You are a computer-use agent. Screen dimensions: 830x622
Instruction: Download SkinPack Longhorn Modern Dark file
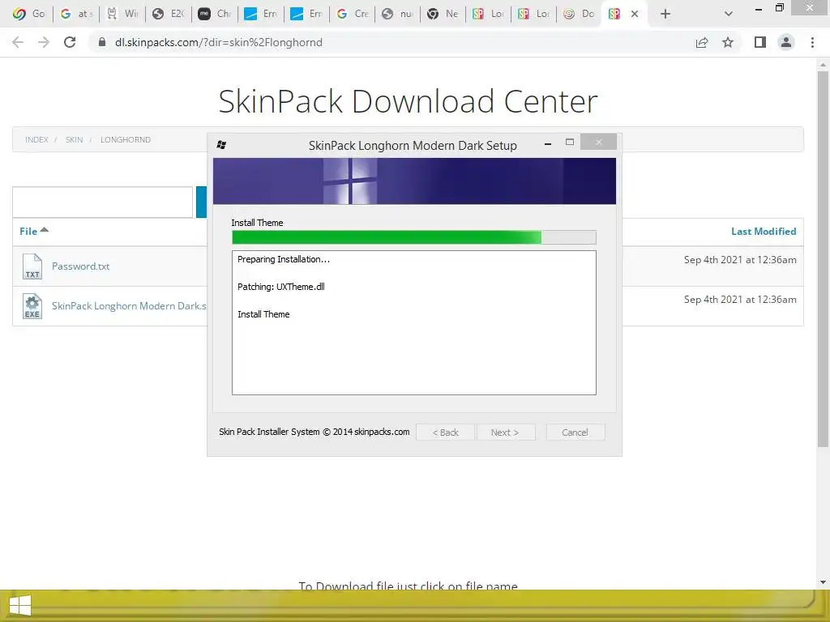(x=129, y=305)
